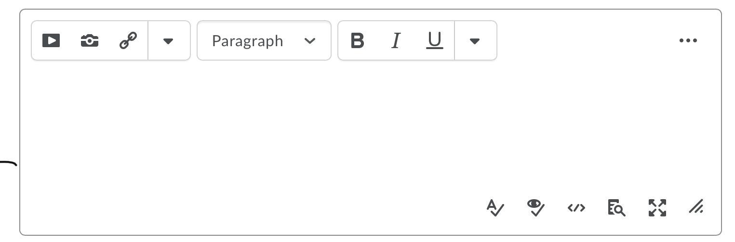Toggle underline formatting
This screenshot has width=735, height=242.
point(434,40)
